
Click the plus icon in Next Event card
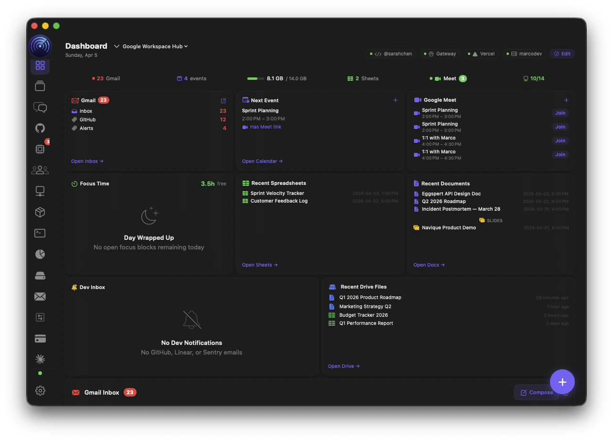[395, 100]
